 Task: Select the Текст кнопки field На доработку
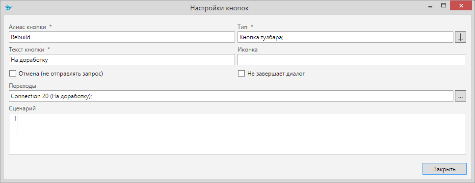(x=122, y=60)
